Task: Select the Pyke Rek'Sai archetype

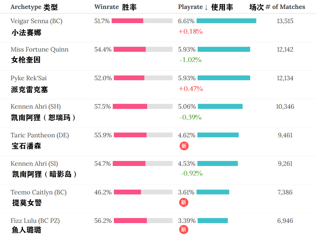Action: click(x=29, y=78)
